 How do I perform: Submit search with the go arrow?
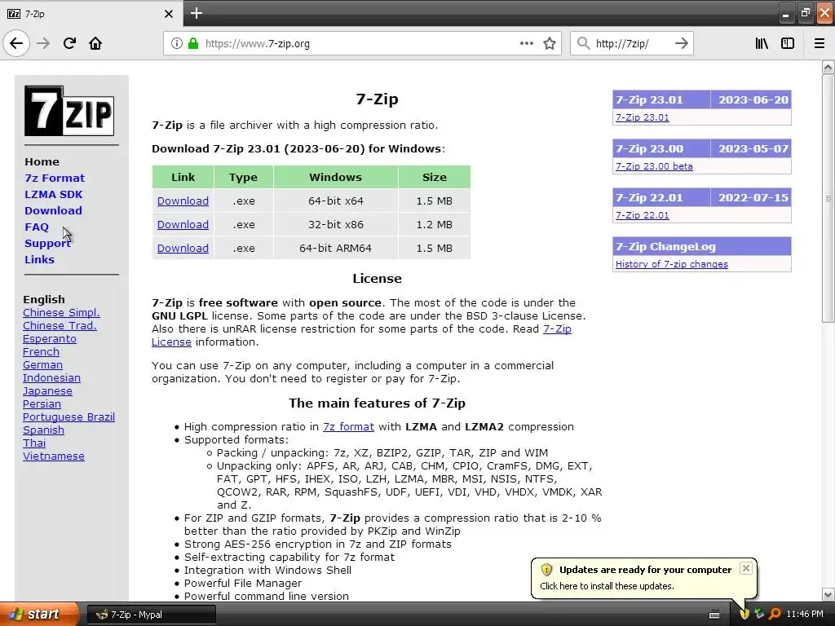(681, 43)
